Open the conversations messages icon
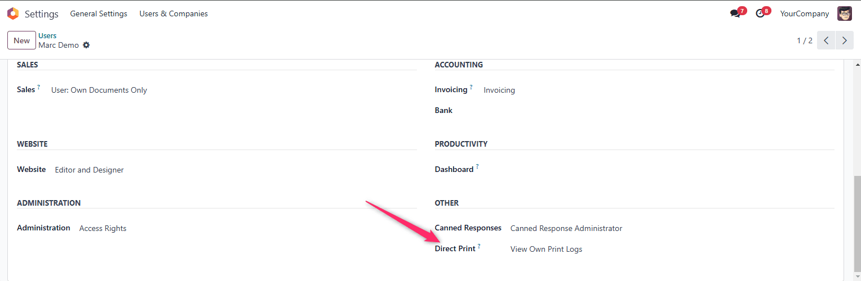Image resolution: width=861 pixels, height=281 pixels. (735, 13)
